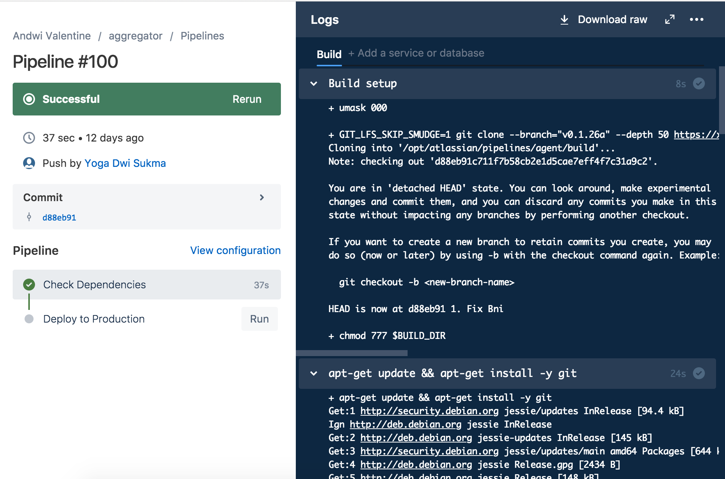Select the grey Deploy to Production status dot

point(29,319)
